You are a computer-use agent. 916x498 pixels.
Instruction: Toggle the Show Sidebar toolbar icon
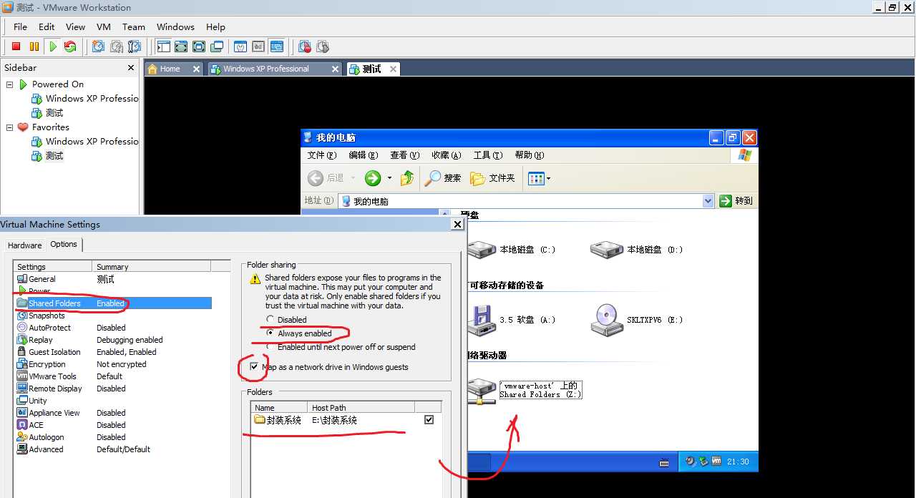tap(163, 47)
